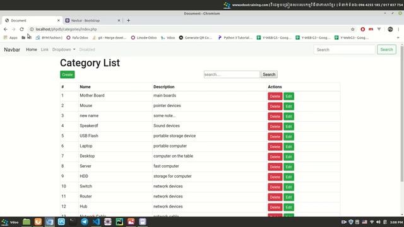The height and width of the screenshot is (227, 404).
Task: Delete the Mother Board category
Action: pos(275,96)
